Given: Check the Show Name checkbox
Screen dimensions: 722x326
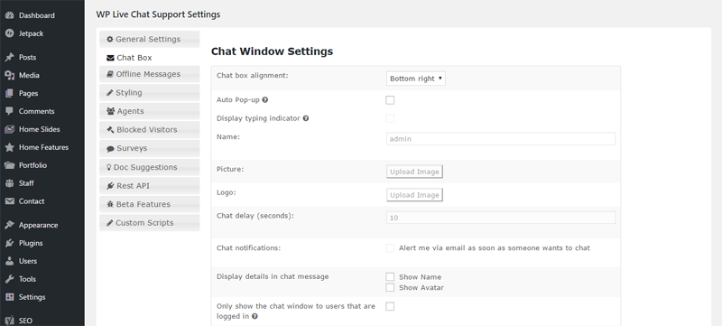Looking at the screenshot, I should tap(390, 276).
